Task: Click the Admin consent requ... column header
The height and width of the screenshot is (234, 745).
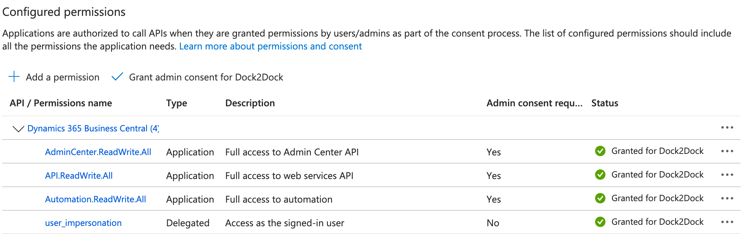Action: click(x=534, y=103)
